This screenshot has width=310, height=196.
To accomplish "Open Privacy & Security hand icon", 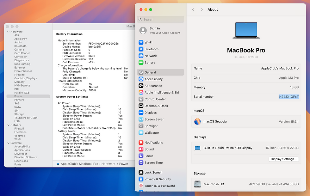I will (141, 179).
